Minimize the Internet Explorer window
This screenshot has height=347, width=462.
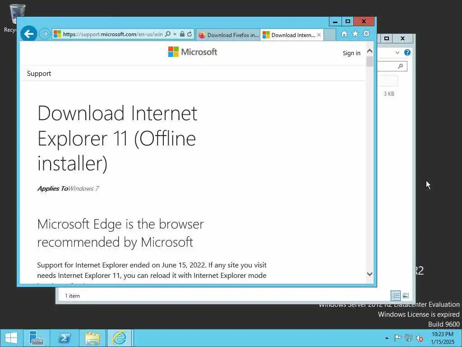click(335, 22)
